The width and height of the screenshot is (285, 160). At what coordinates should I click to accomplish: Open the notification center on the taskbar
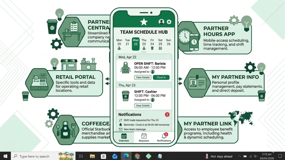pyautogui.click(x=280, y=156)
